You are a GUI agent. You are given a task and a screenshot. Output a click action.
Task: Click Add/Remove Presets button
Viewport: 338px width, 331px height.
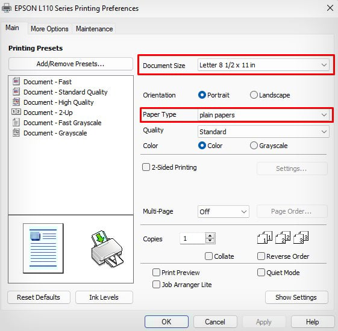click(x=70, y=64)
